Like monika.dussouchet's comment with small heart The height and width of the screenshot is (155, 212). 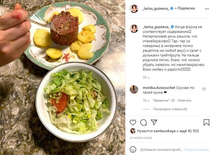pyautogui.click(x=204, y=89)
